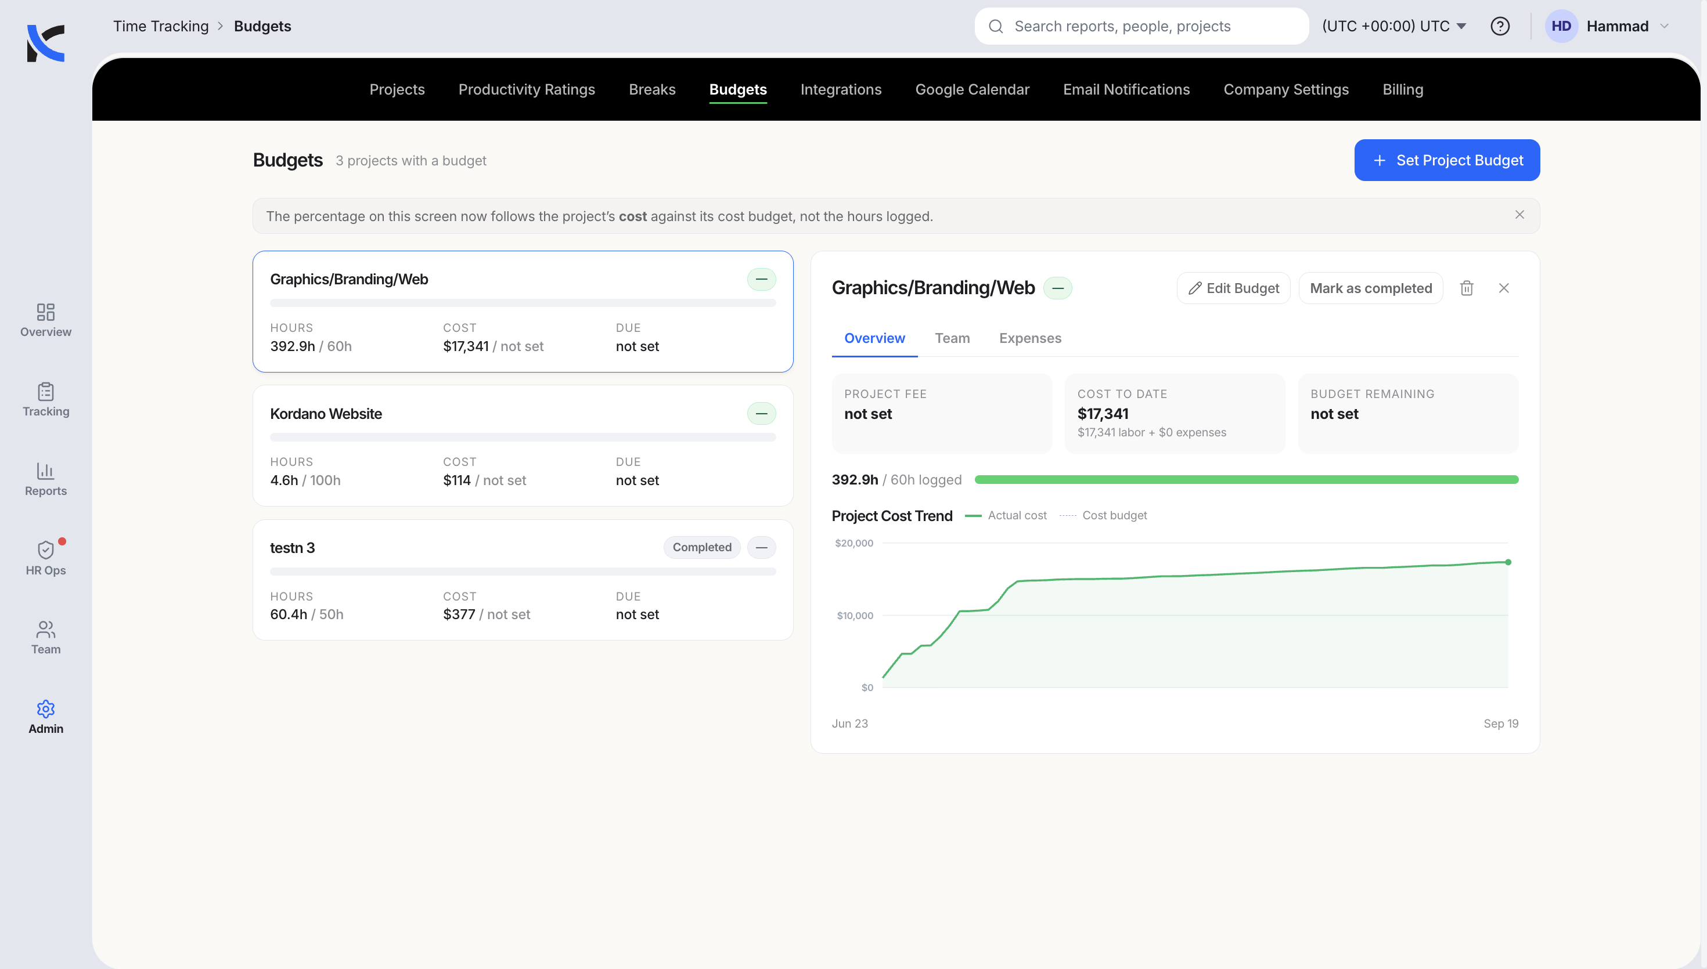Click the status badge beside the detail panel title
This screenshot has width=1707, height=969.
(x=1057, y=288)
